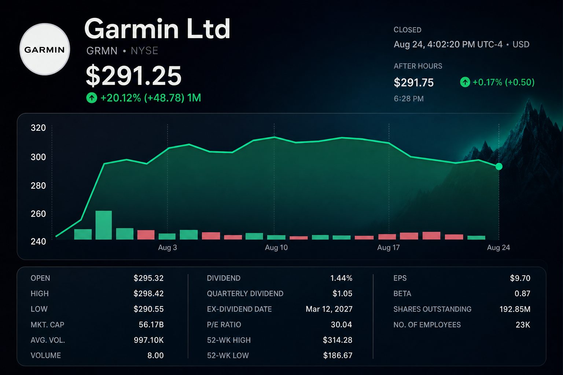Image resolution: width=563 pixels, height=375 pixels.
Task: Click the BETA value 0.87
Action: point(522,293)
